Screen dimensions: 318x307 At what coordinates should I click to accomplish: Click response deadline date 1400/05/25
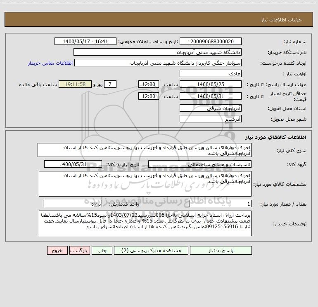[211, 84]
